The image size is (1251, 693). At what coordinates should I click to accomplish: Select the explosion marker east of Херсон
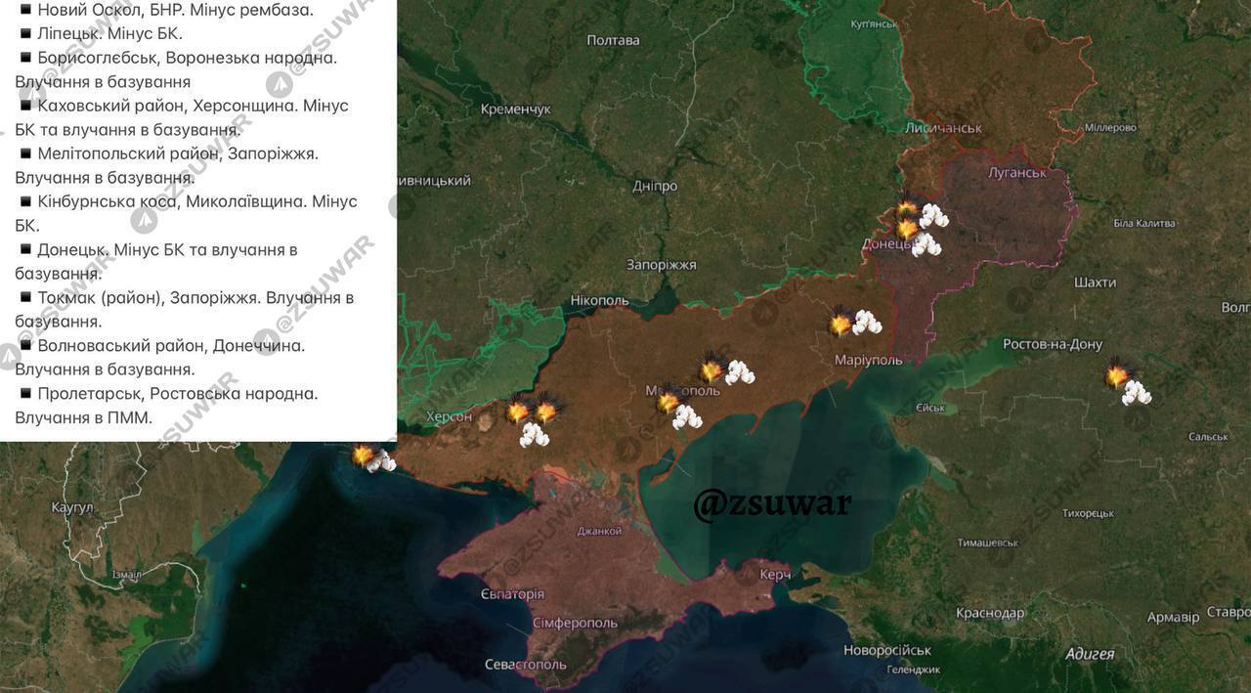pyautogui.click(x=517, y=411)
